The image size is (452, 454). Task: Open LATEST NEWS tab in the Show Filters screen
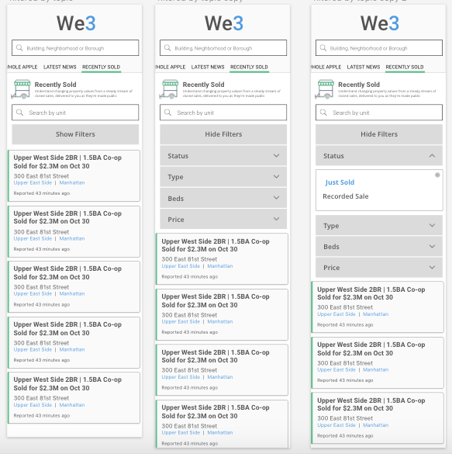[x=60, y=67]
